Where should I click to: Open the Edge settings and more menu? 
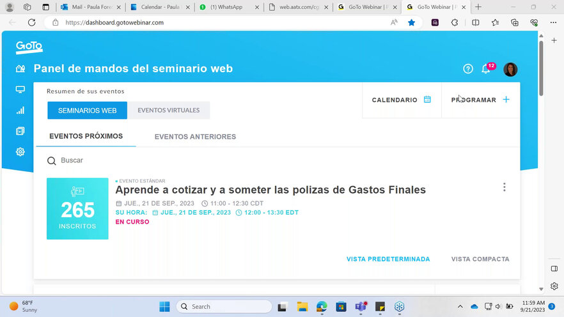(x=553, y=22)
